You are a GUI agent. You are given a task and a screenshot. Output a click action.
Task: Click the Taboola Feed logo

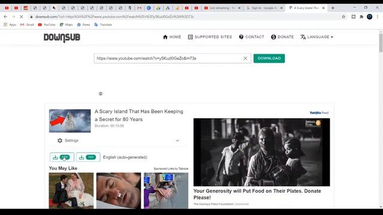(319, 113)
